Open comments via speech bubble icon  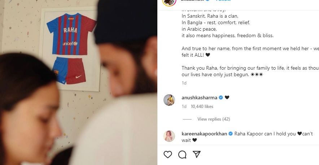(182, 155)
